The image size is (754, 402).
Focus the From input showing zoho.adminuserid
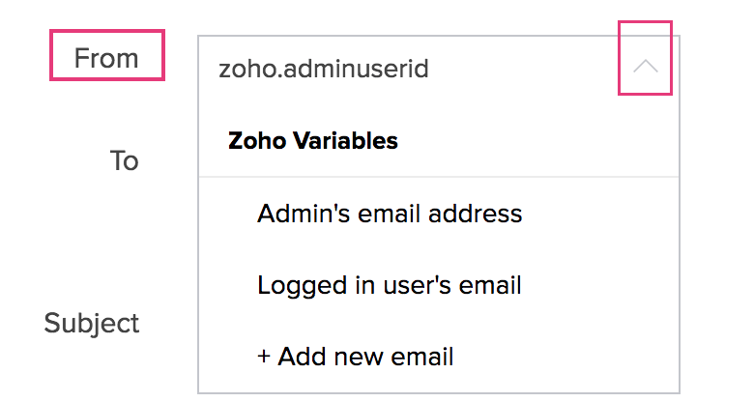(406, 70)
